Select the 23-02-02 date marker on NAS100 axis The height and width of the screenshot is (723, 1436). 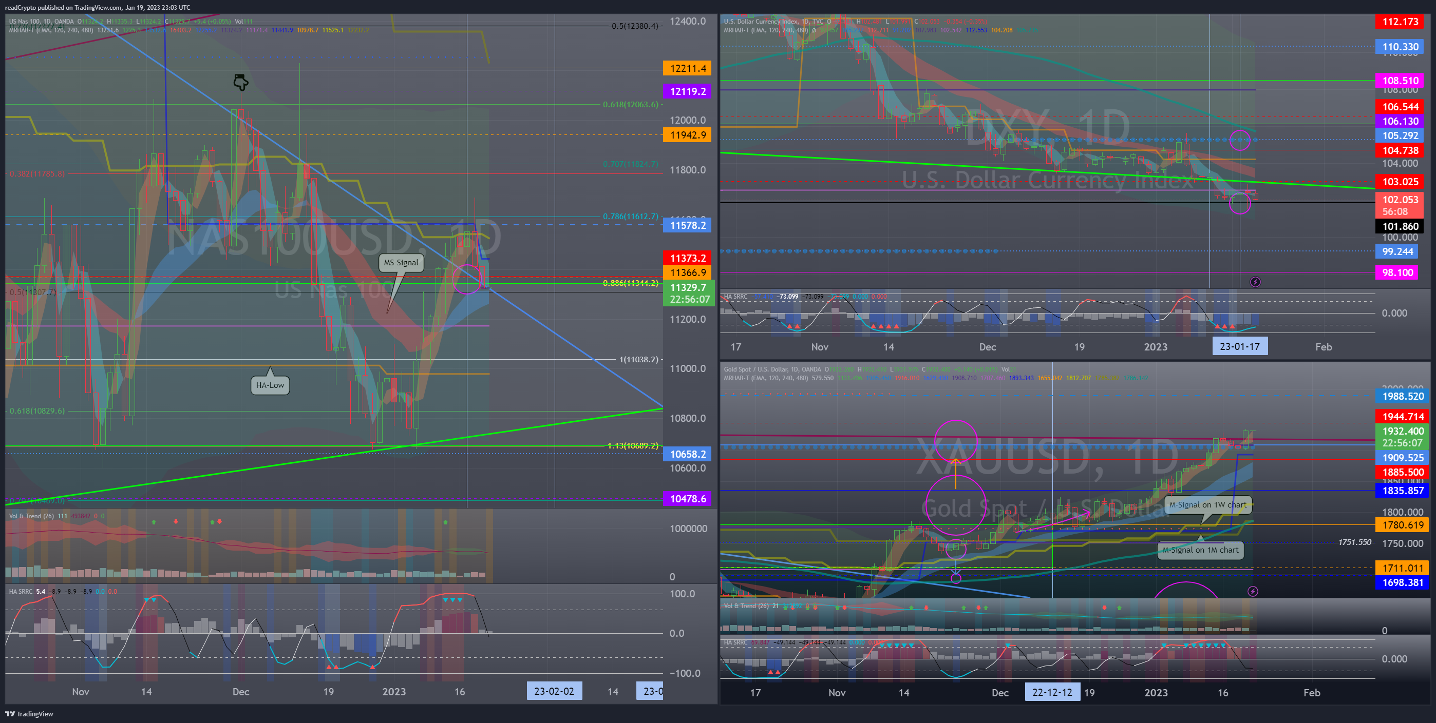[554, 691]
